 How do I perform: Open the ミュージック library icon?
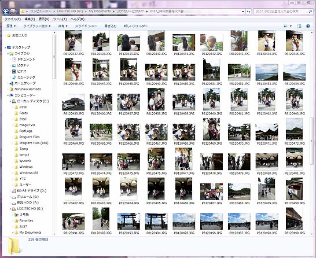14,78
